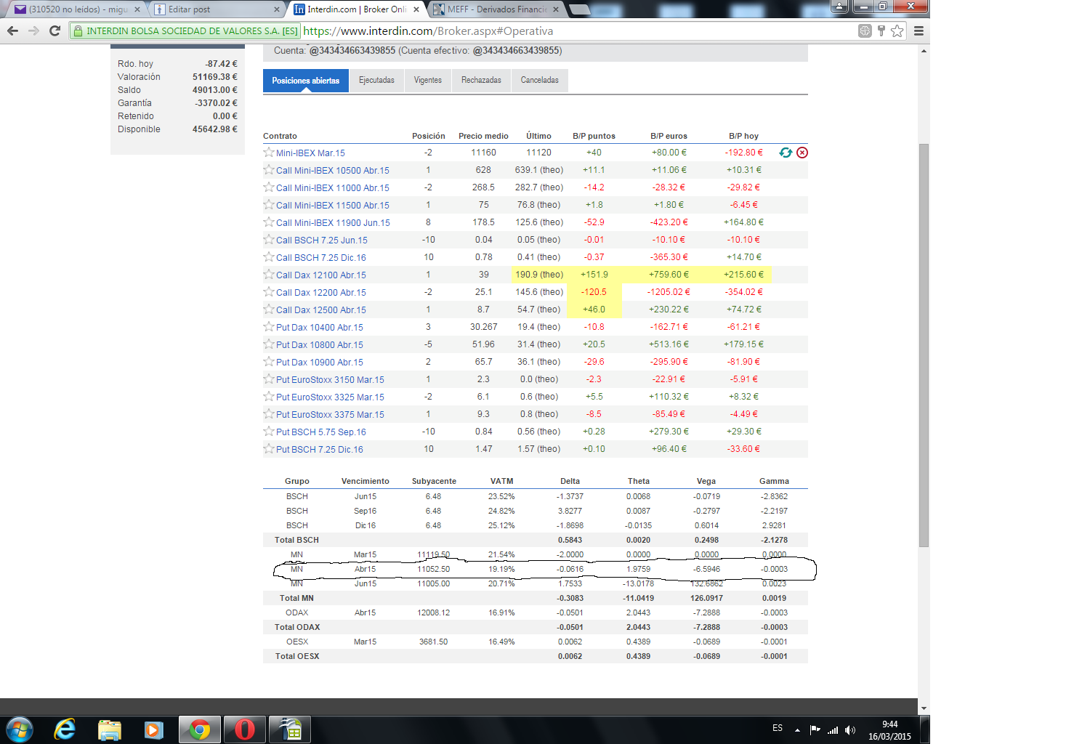Image resolution: width=1090 pixels, height=744 pixels.
Task: Click the red close position icon
Action: click(x=802, y=153)
